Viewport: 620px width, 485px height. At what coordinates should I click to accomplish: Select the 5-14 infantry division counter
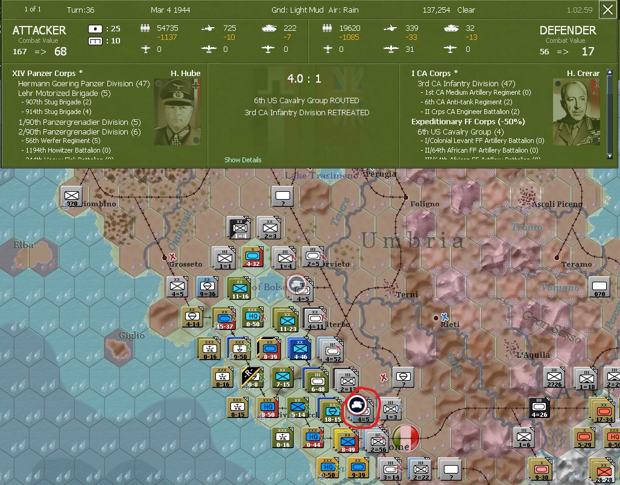(298, 408)
